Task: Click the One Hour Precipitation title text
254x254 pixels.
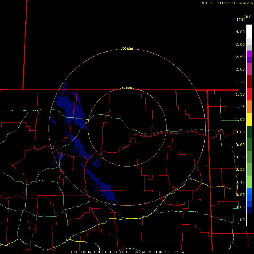Action: point(99,252)
